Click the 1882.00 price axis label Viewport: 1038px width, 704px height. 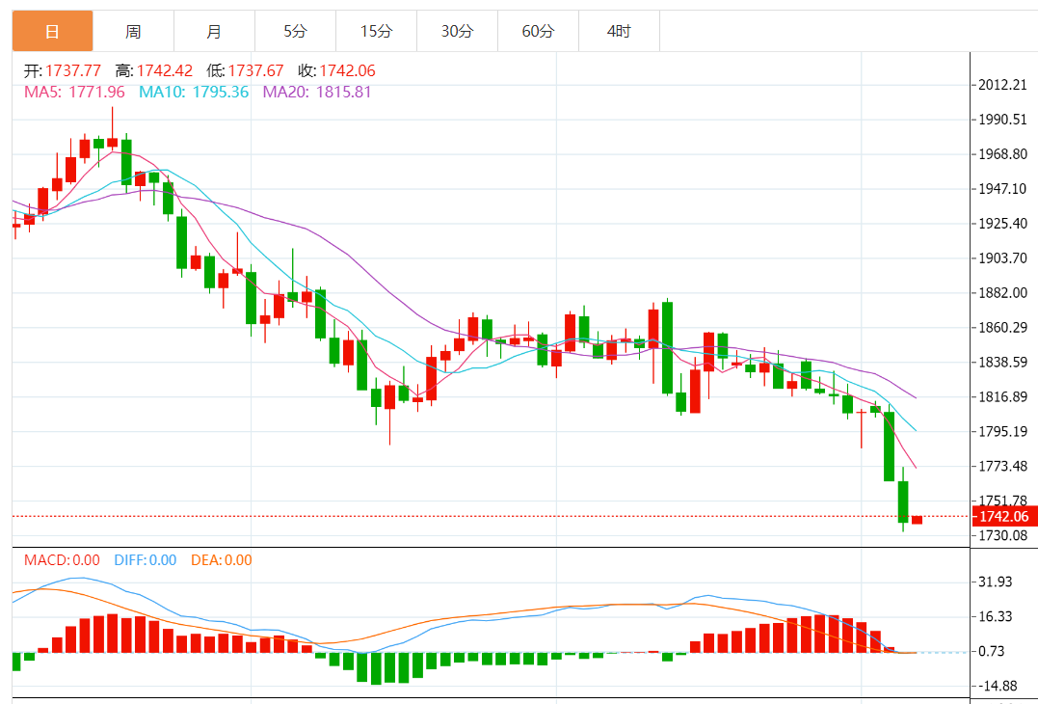click(x=1003, y=293)
